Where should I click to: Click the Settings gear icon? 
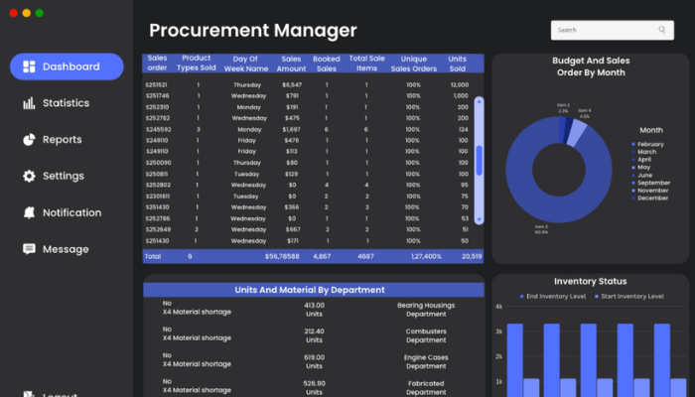pyautogui.click(x=29, y=177)
